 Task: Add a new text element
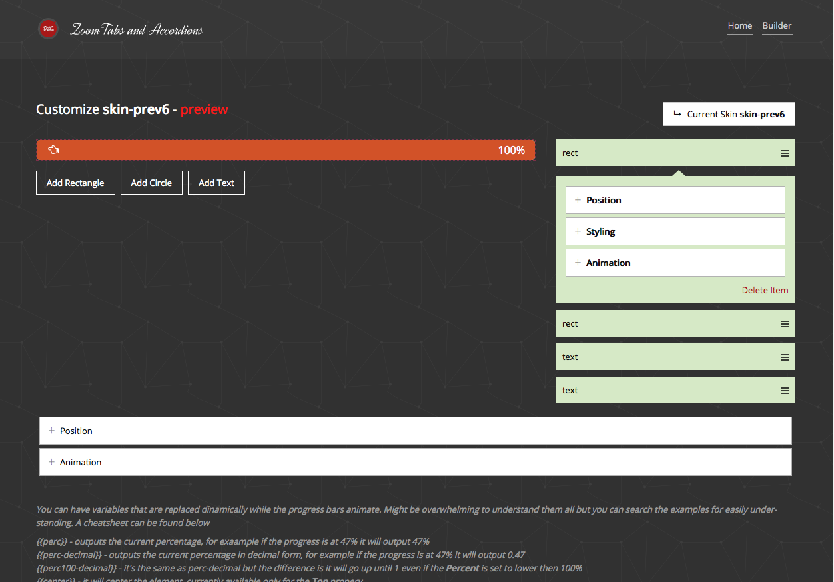click(216, 182)
